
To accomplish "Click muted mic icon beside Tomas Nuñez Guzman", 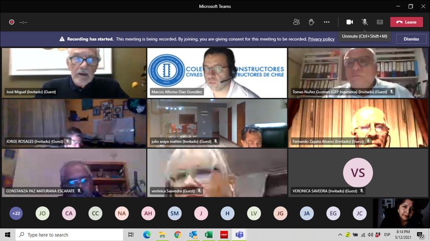I will coord(392,92).
